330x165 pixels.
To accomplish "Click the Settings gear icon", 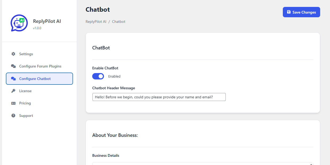I will point(13,54).
